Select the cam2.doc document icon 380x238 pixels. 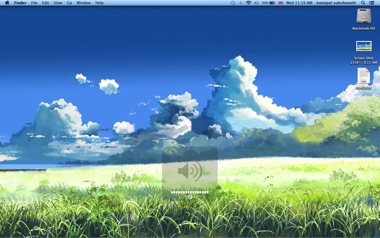tap(364, 76)
